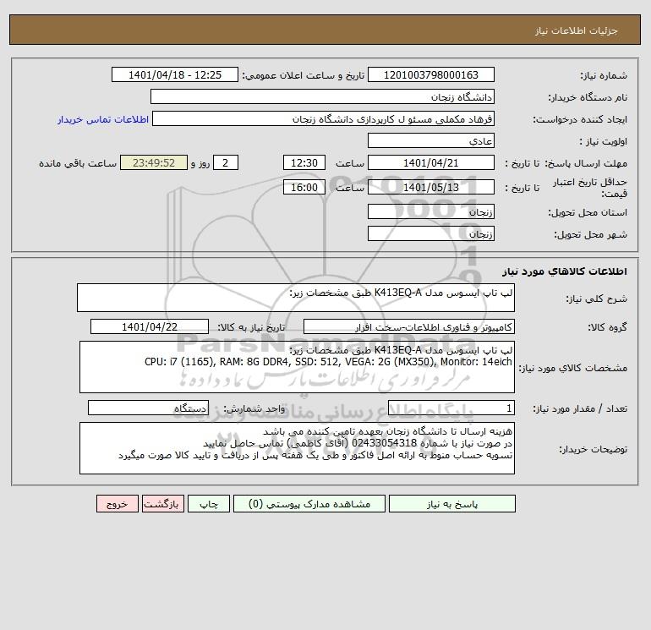This screenshot has width=651, height=630.
Task: Click the label تاریخ و ساعت اعلان عمومی:
Action: point(303,75)
